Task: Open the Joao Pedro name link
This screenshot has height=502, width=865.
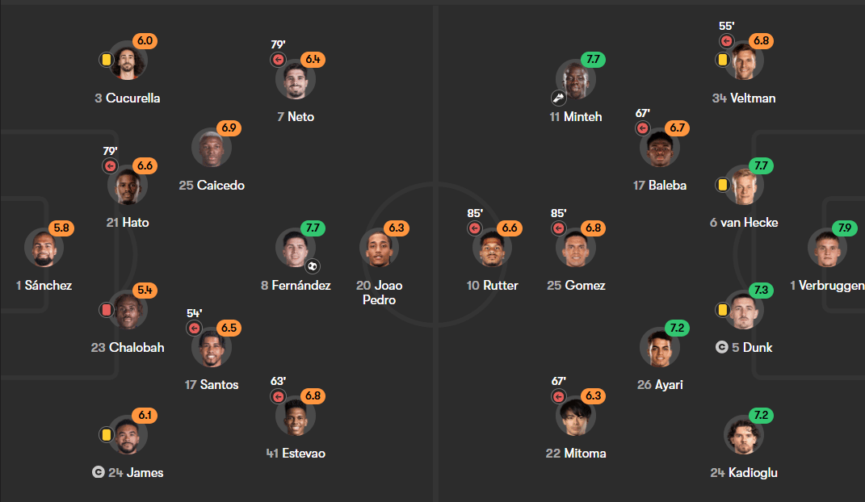Action: [x=379, y=293]
